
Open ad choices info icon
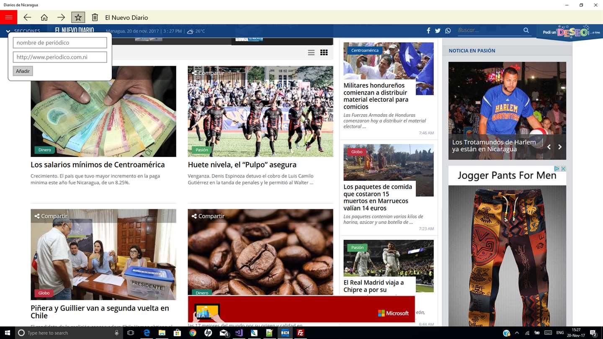click(557, 169)
